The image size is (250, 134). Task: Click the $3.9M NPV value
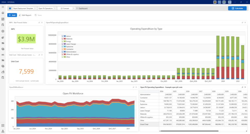26,39
